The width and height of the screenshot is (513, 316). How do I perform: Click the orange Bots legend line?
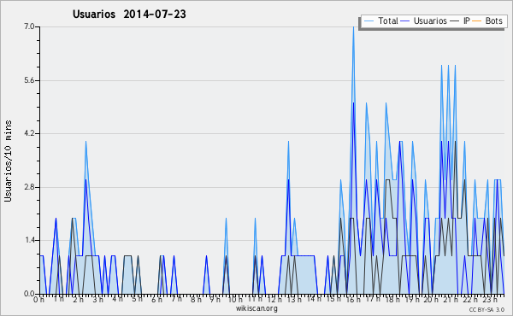coord(477,21)
